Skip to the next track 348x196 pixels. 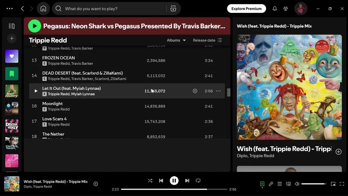[187, 180]
